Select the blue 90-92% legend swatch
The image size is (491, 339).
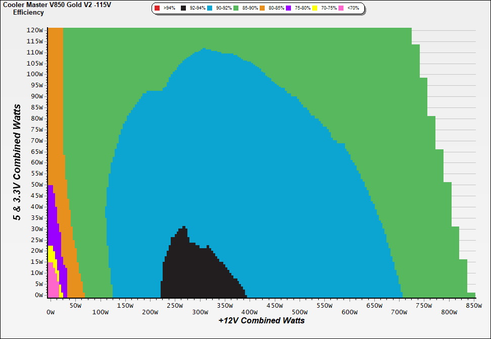click(210, 9)
